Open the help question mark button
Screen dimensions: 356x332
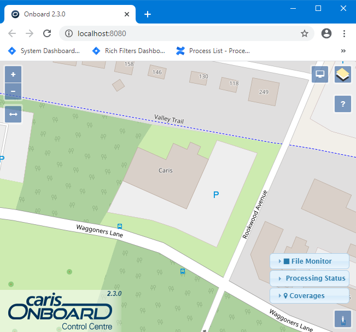coord(343,103)
